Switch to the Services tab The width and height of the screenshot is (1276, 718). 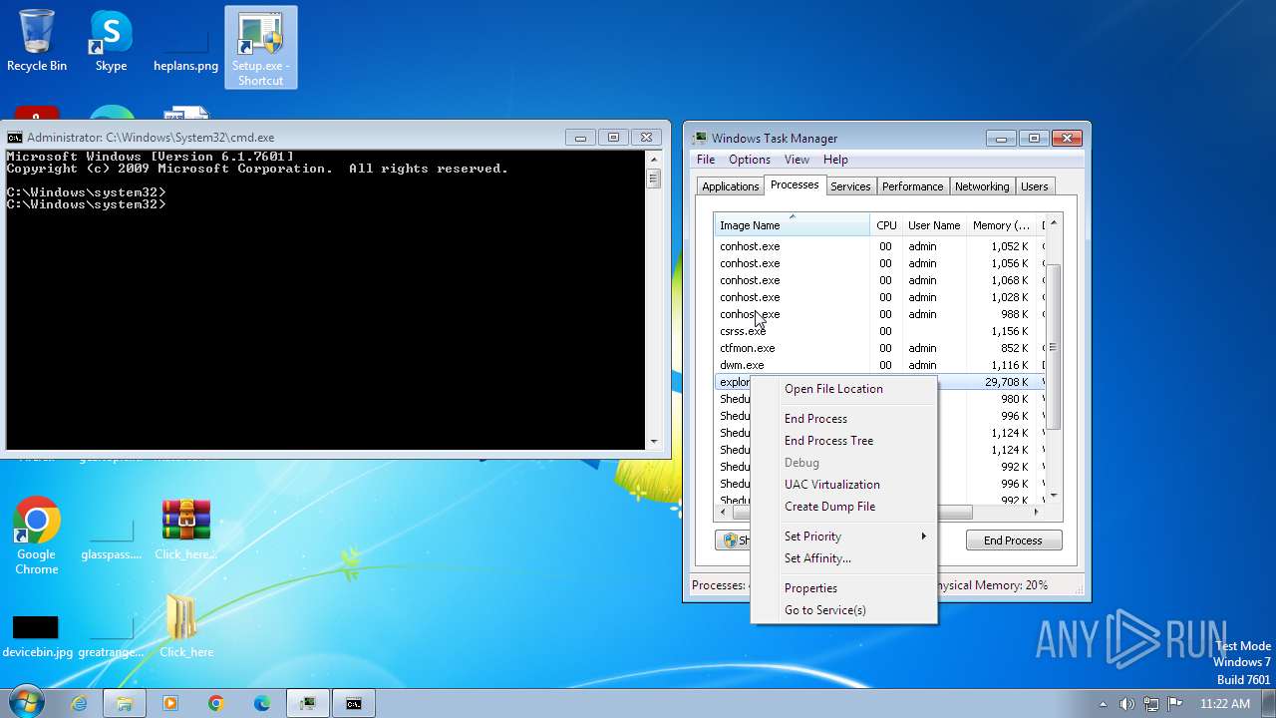tap(850, 186)
